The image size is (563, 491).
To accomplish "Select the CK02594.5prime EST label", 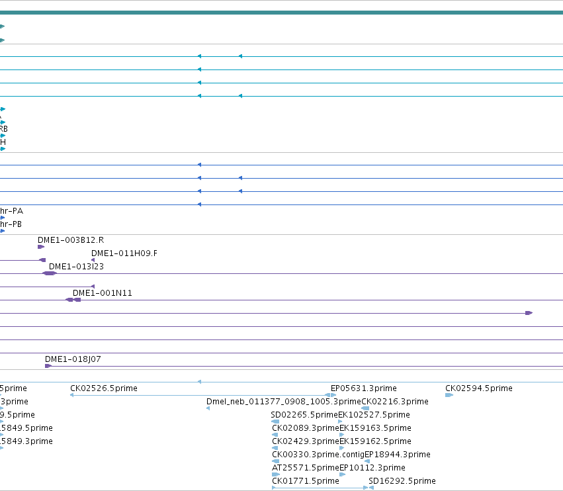I will click(x=479, y=388).
